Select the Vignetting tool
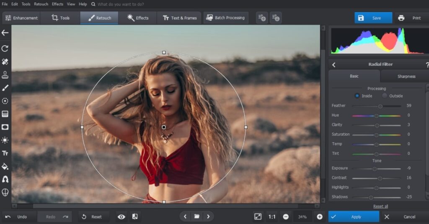 tap(5, 127)
